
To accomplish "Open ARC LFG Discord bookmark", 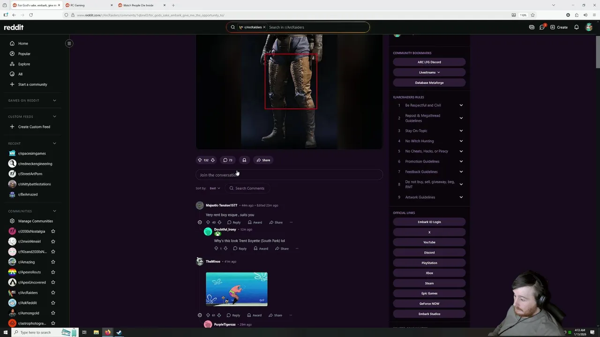I will [429, 62].
